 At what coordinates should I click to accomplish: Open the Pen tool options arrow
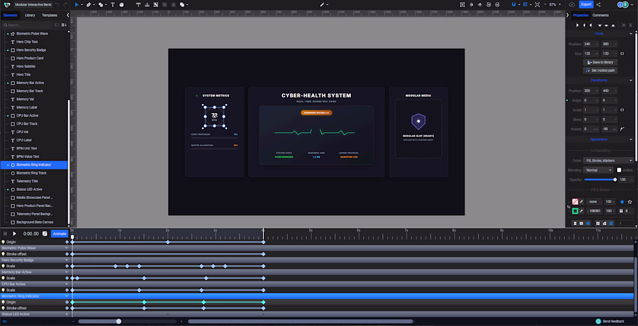click(93, 5)
